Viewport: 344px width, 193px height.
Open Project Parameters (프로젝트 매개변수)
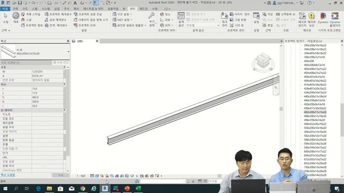coord(58,14)
